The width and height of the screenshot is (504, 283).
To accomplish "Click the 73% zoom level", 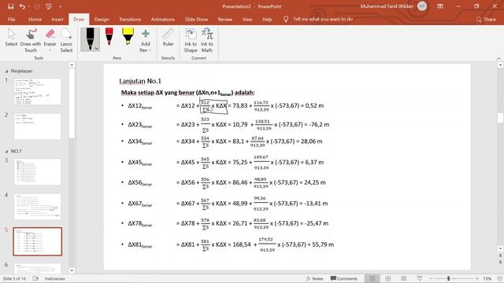I will click(487, 279).
